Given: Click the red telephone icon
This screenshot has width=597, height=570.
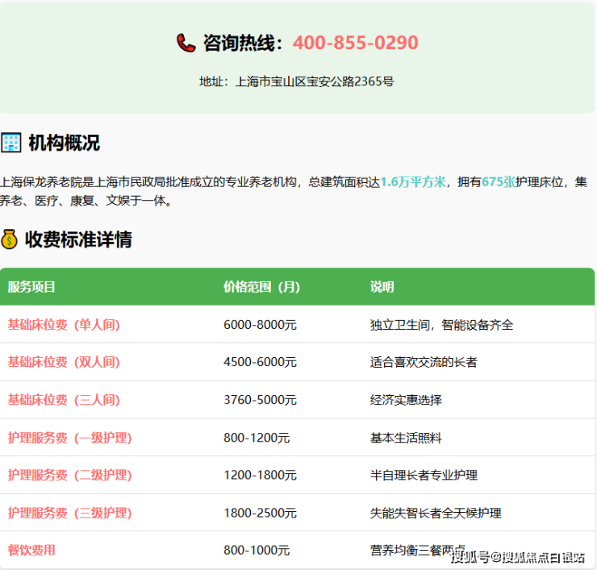Looking at the screenshot, I should click(x=186, y=43).
